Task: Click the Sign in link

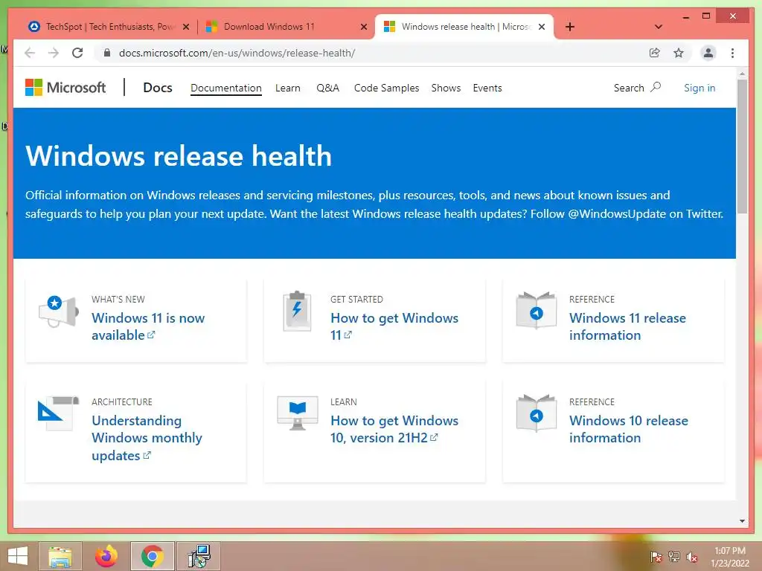Action: tap(699, 88)
